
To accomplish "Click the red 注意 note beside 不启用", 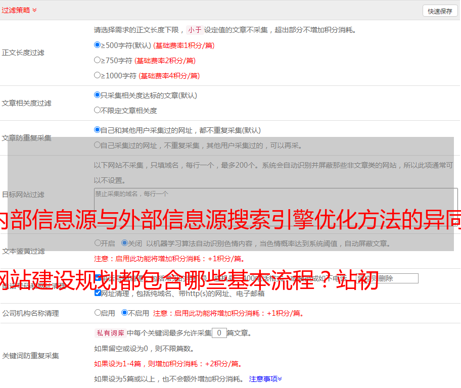I will click(228, 313).
